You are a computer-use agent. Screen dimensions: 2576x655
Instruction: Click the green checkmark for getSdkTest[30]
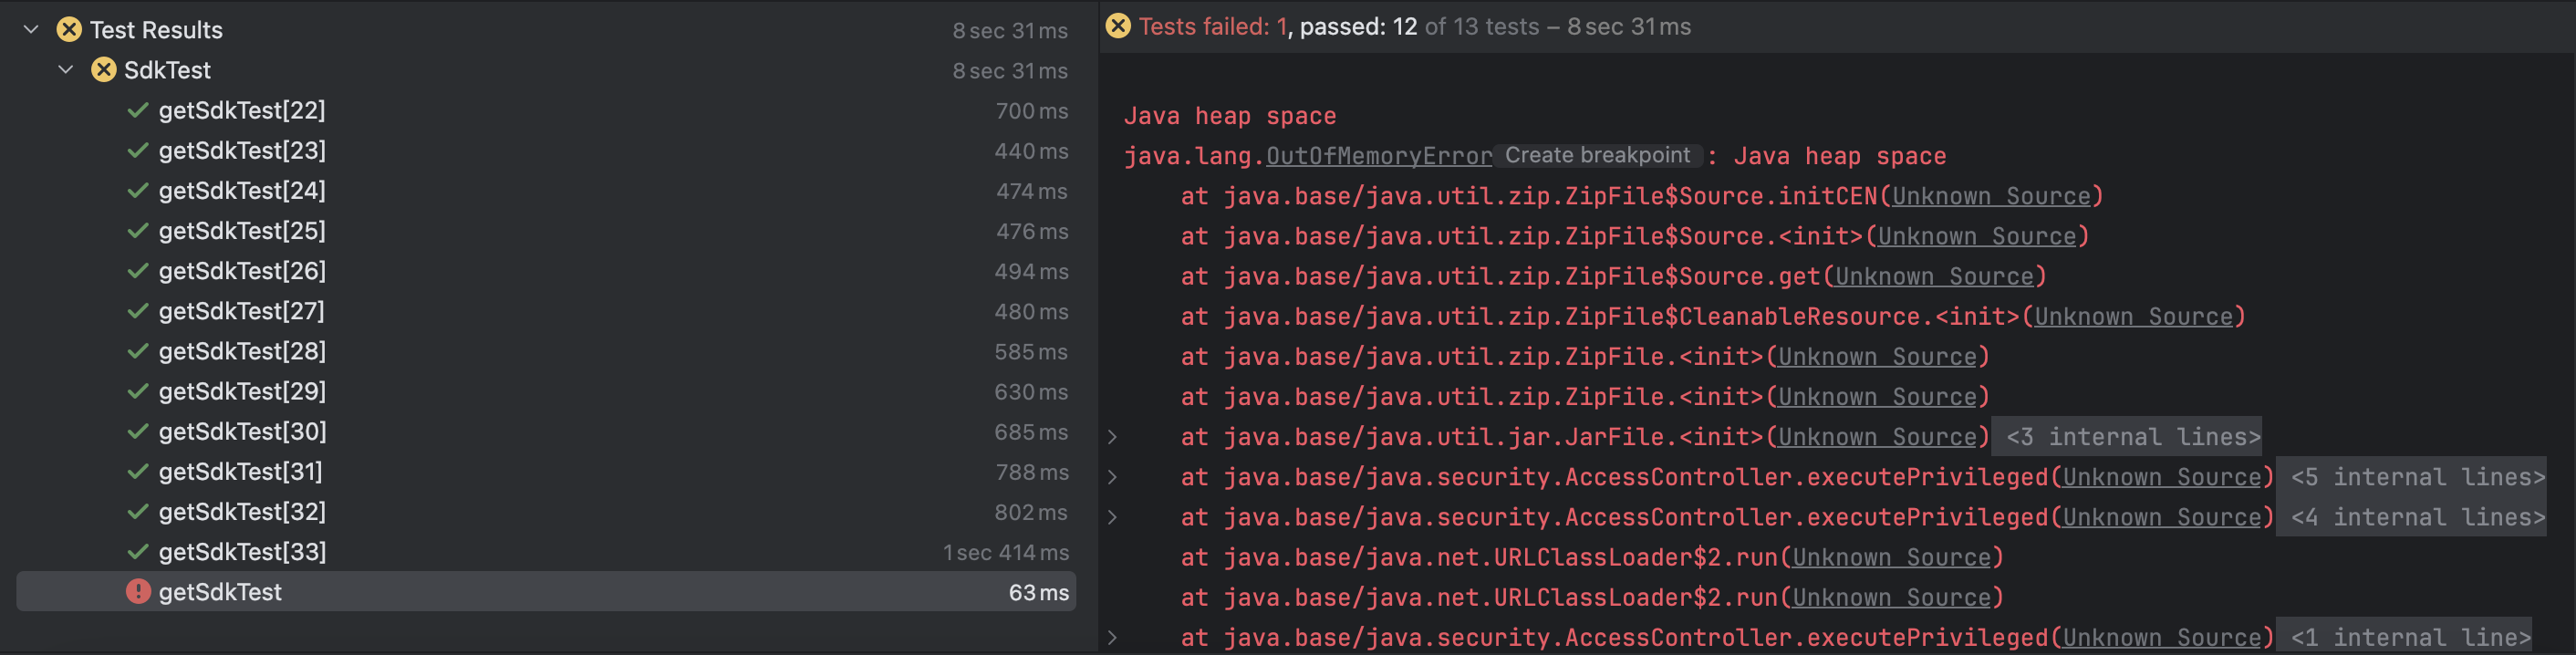138,432
